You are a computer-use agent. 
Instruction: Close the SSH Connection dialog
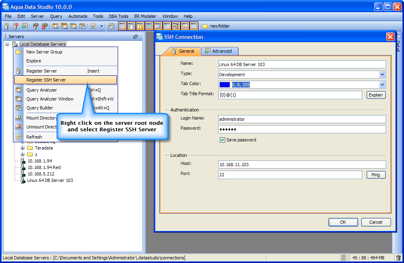390,37
